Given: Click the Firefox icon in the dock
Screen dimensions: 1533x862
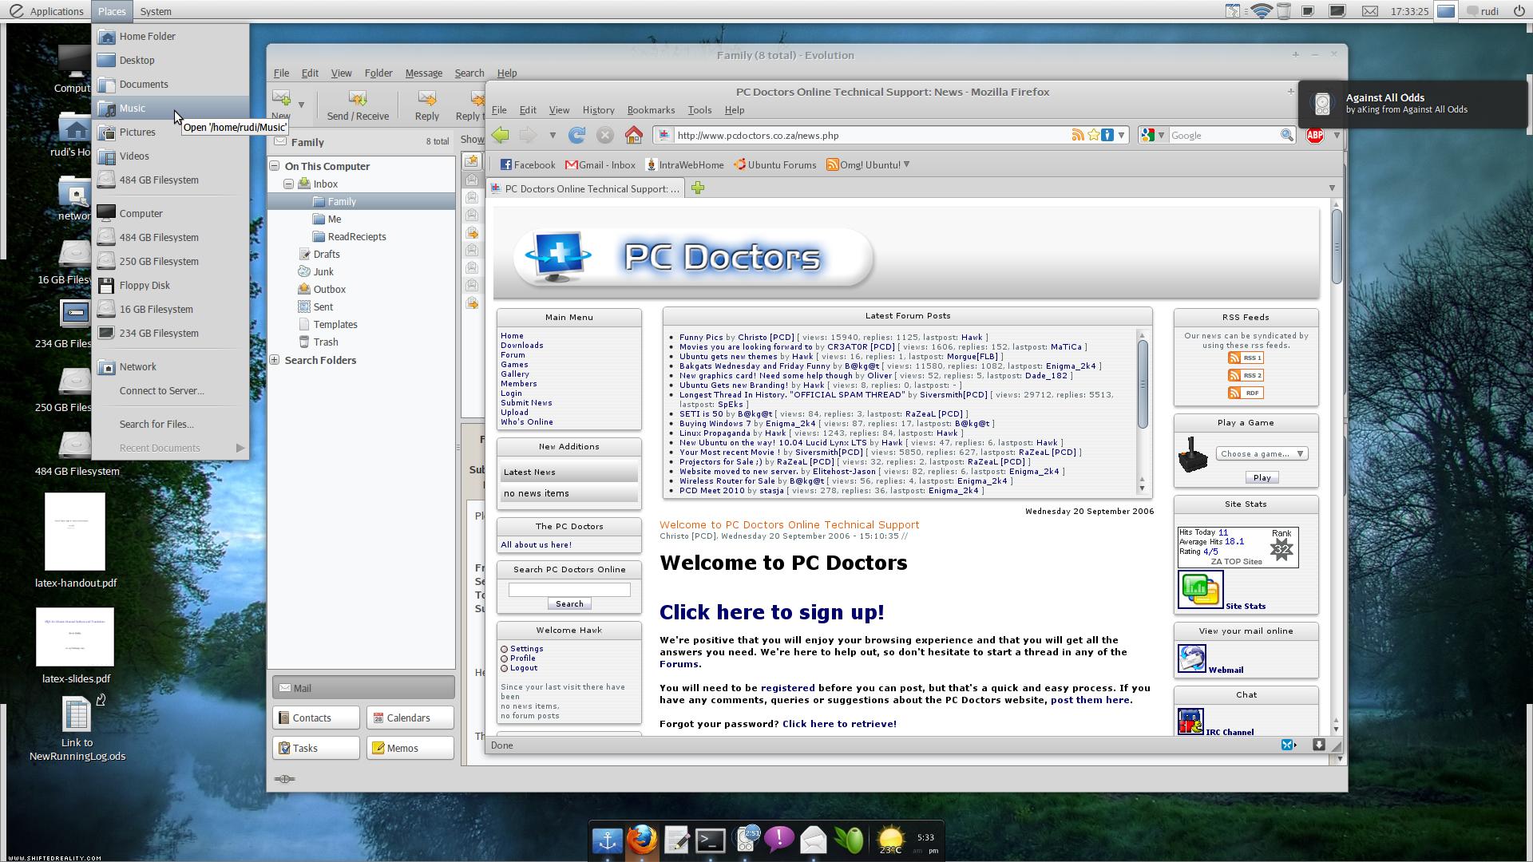Looking at the screenshot, I should pyautogui.click(x=641, y=840).
